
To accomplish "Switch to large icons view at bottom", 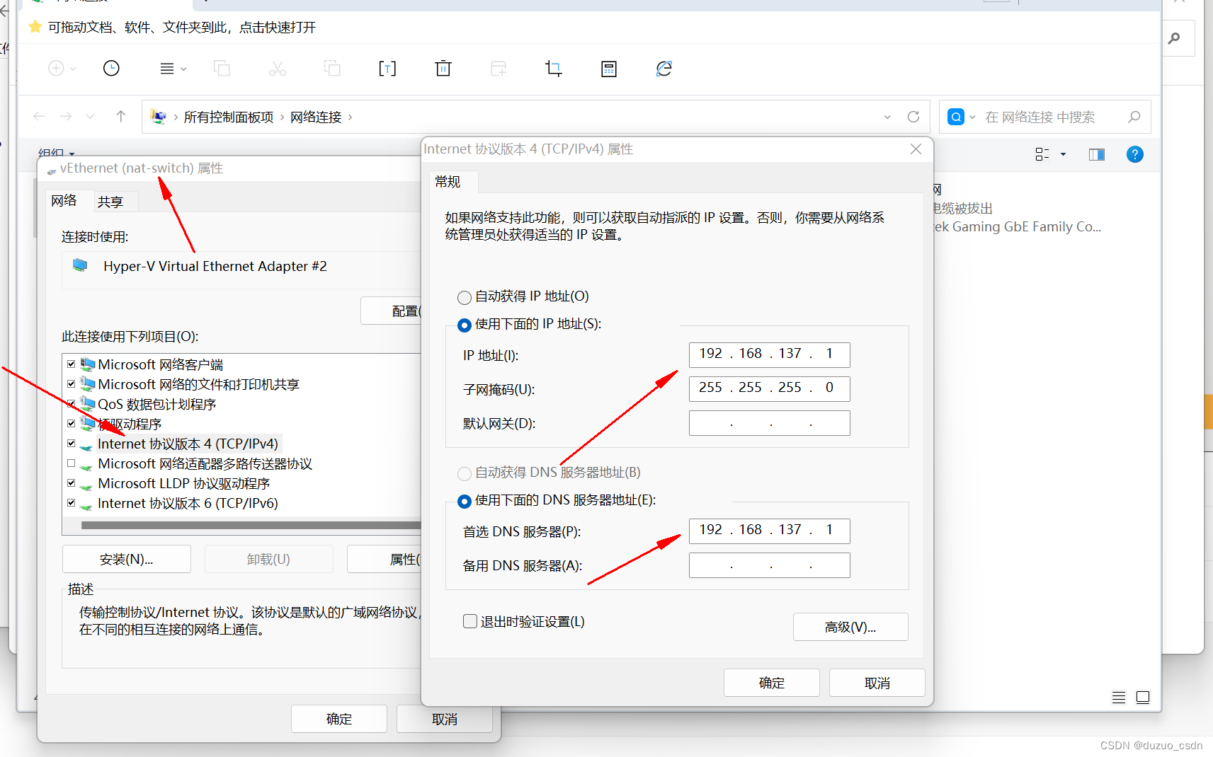I will coord(1143,698).
